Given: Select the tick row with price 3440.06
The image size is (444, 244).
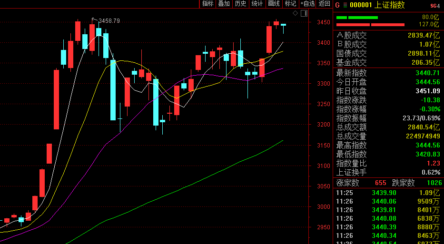Looking at the screenshot, I should pyautogui.click(x=388, y=202).
